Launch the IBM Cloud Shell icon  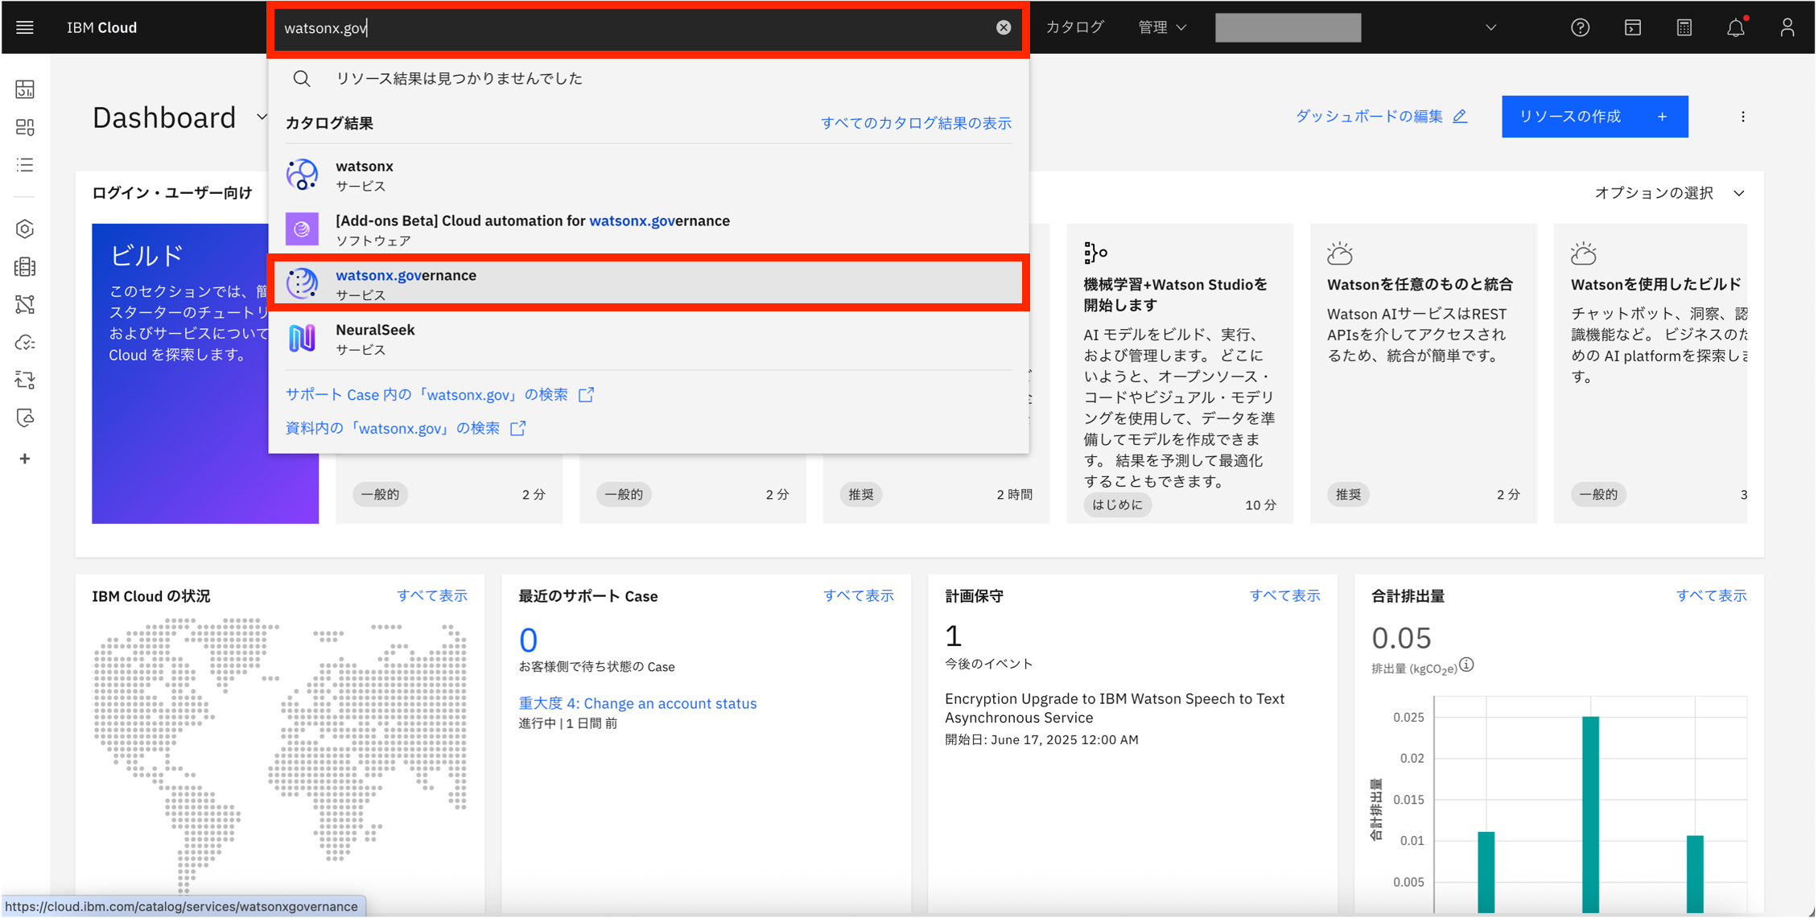[1632, 27]
